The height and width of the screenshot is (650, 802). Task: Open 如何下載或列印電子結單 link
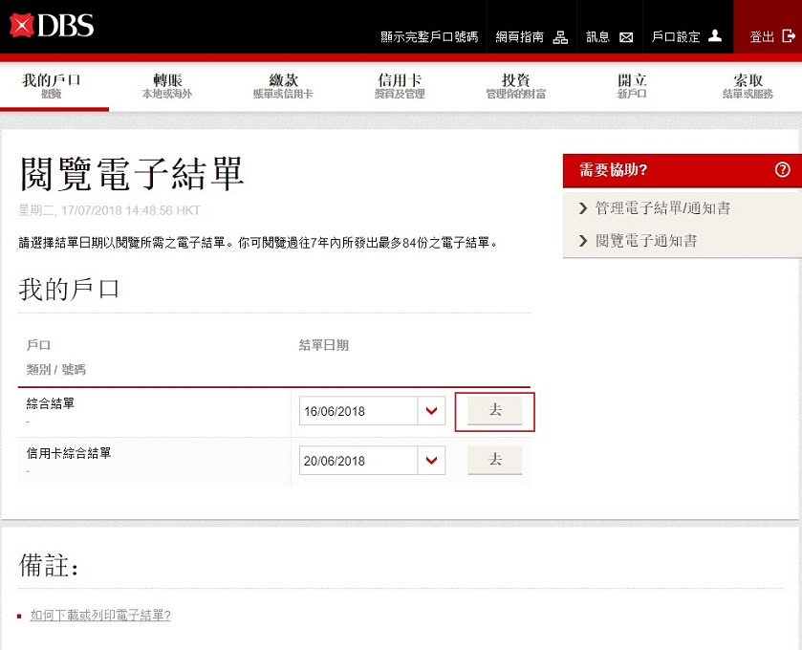[100, 616]
